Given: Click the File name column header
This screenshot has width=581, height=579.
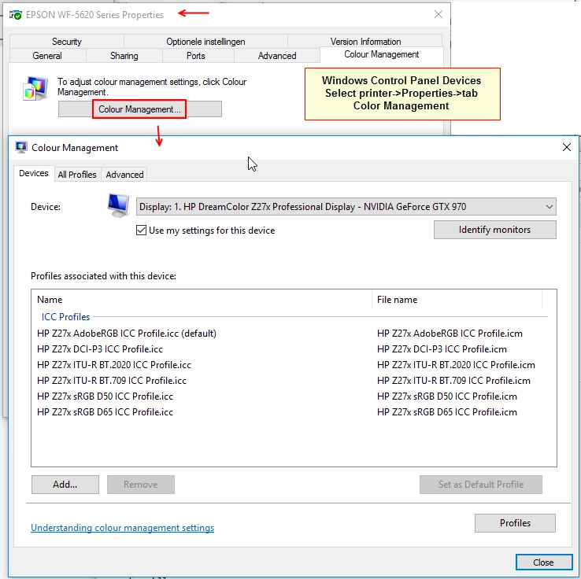Looking at the screenshot, I should (x=457, y=300).
